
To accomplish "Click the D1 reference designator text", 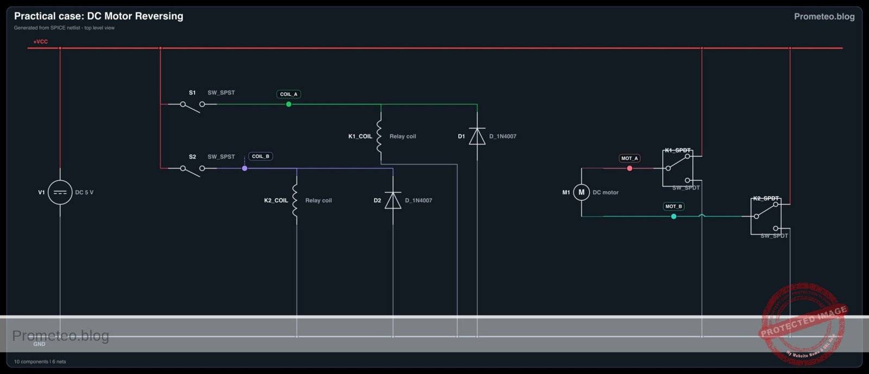I will click(x=461, y=136).
